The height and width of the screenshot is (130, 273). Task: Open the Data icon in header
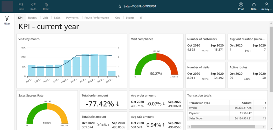[254, 5]
